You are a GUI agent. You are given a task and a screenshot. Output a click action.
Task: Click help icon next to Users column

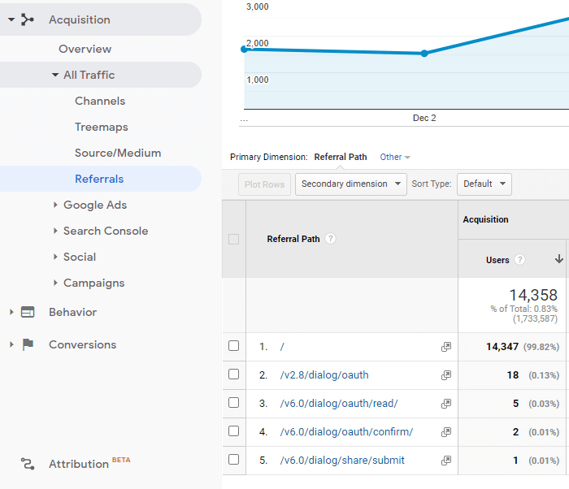pyautogui.click(x=519, y=260)
